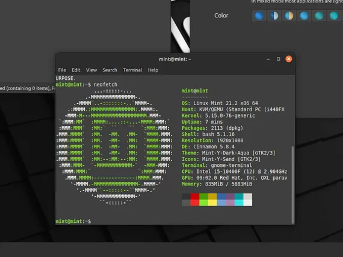This screenshot has height=257, width=343.
Task: Pick the sixth aqua color swatch
Action: 334,16
